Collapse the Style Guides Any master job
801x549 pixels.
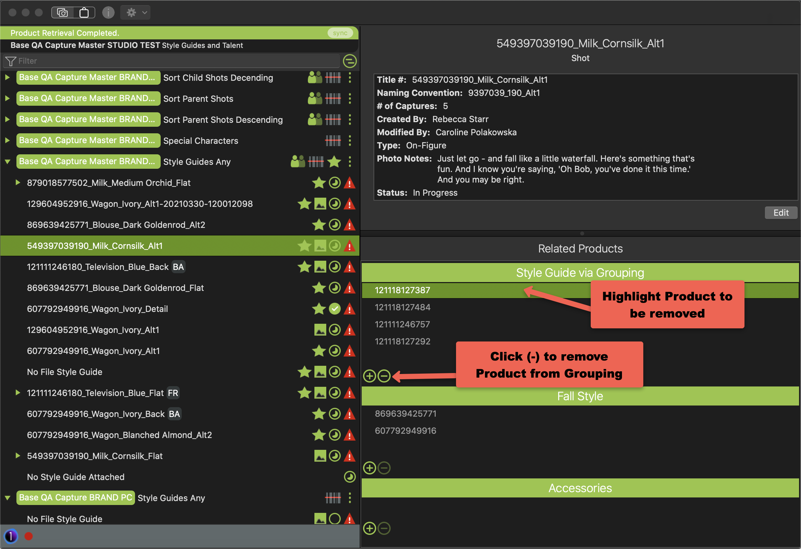point(7,162)
